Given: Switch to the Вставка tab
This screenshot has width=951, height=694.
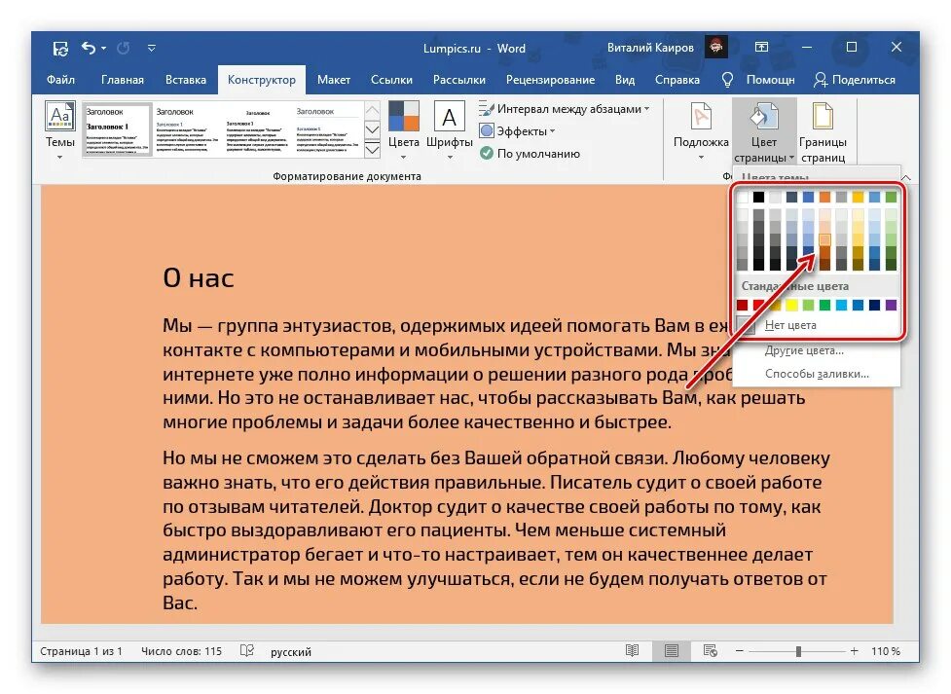Looking at the screenshot, I should point(186,80).
